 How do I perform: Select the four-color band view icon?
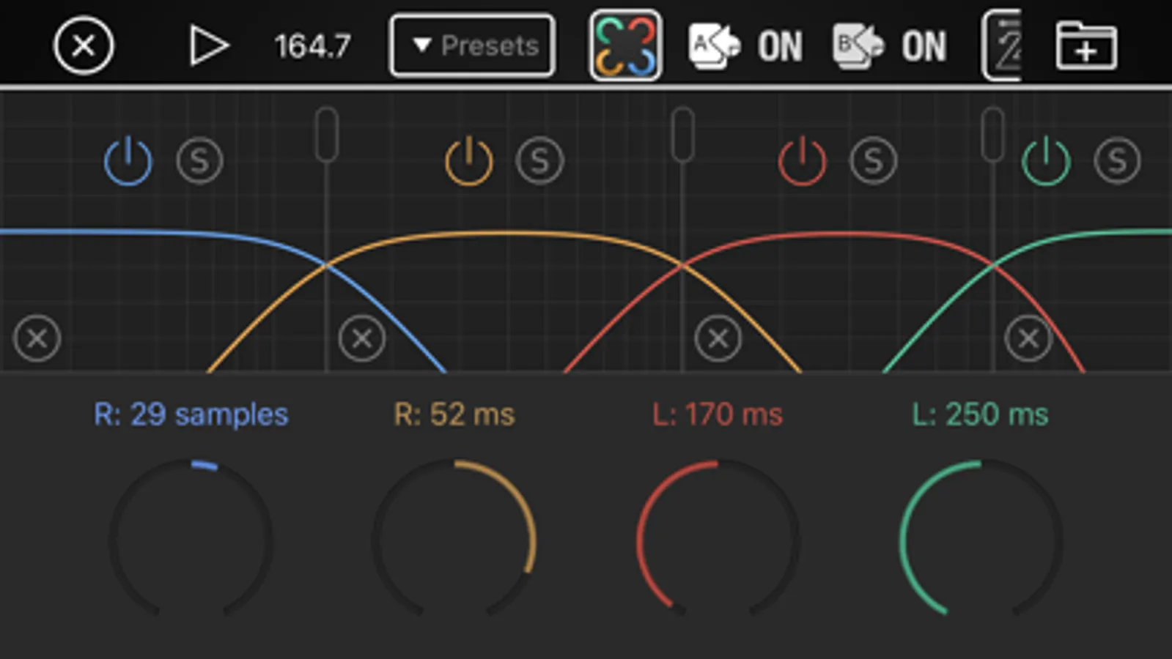coord(625,45)
